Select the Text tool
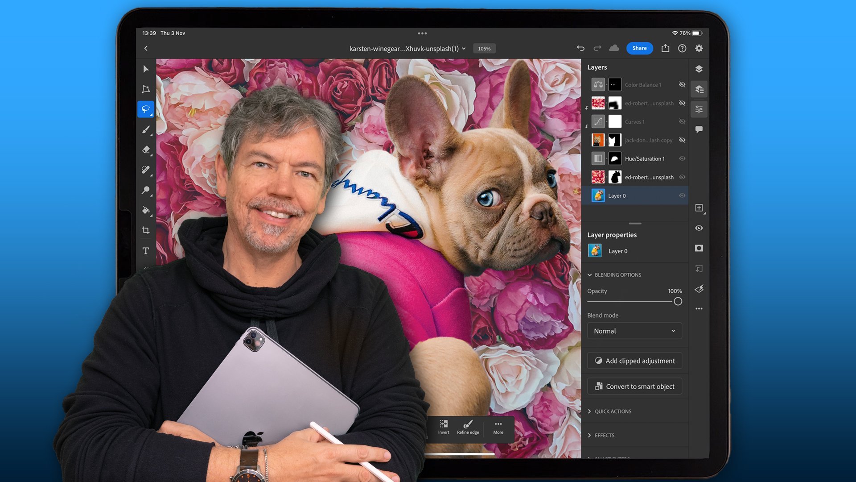The width and height of the screenshot is (856, 482). tap(146, 250)
